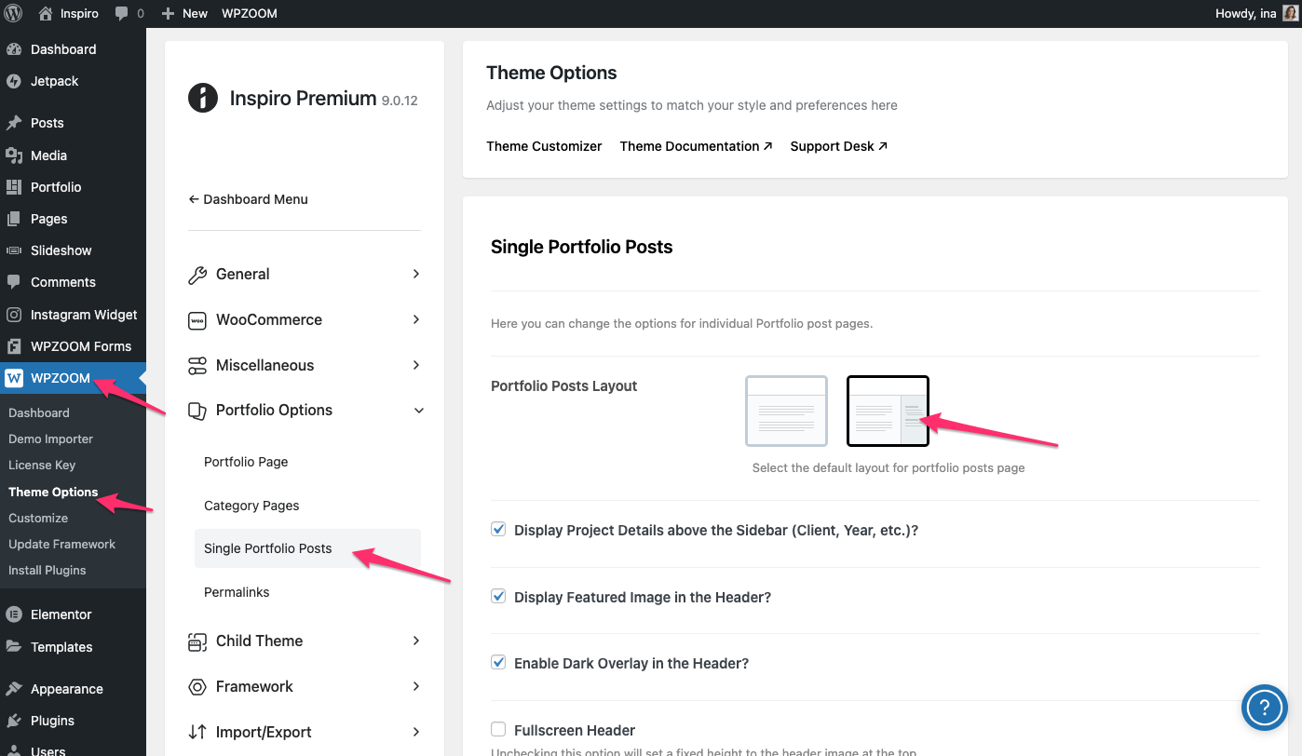Uncheck Display Project Details above the Sidebar
This screenshot has width=1302, height=756.
click(498, 530)
